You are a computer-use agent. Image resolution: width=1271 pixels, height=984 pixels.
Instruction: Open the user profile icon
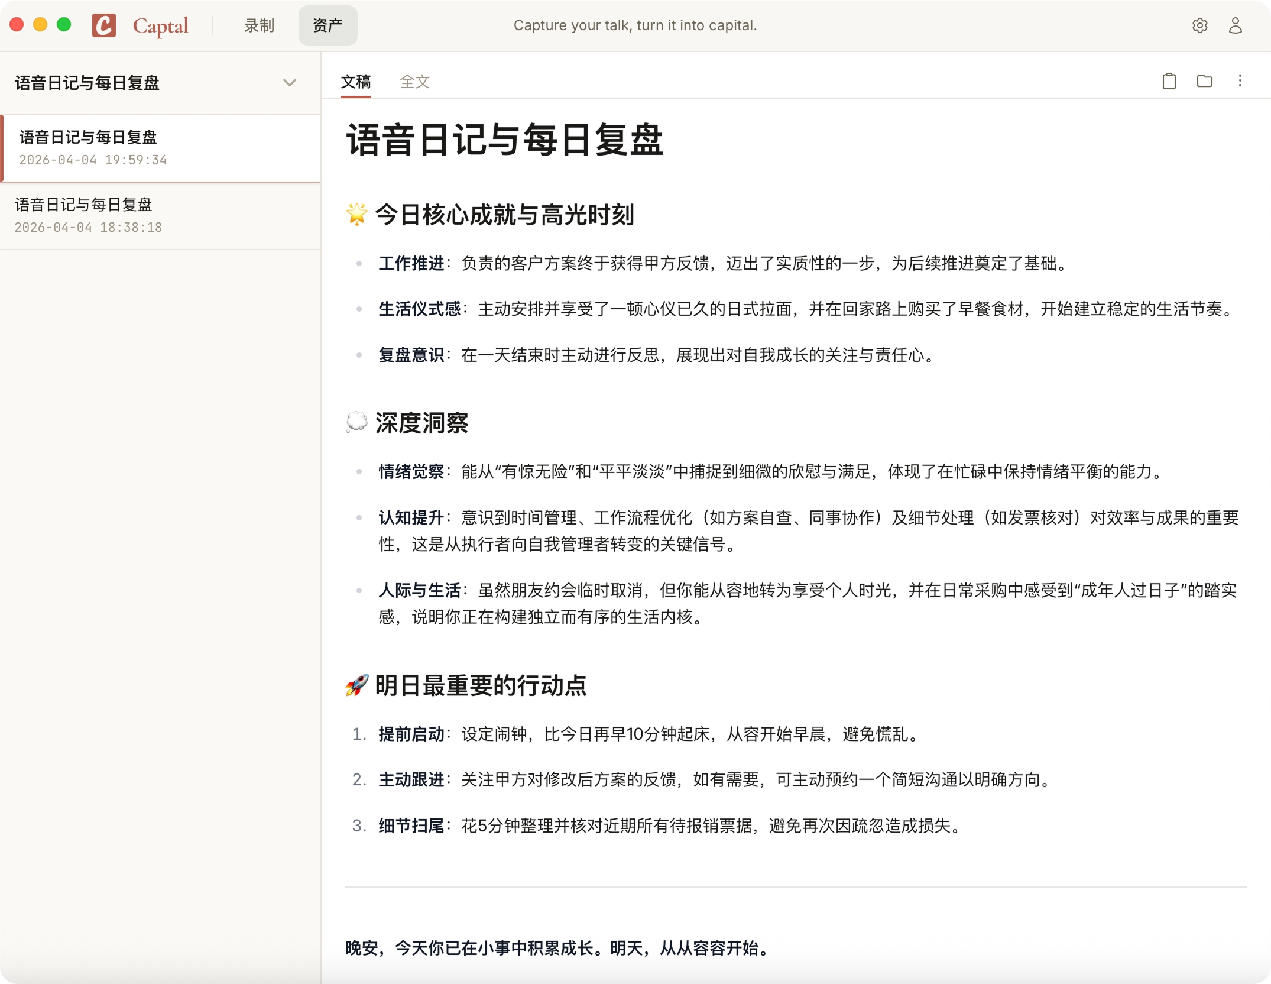[1234, 25]
